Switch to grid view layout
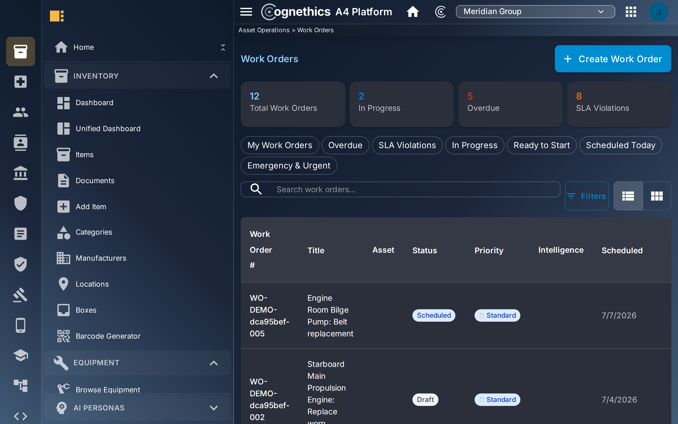The image size is (678, 424). pos(657,196)
